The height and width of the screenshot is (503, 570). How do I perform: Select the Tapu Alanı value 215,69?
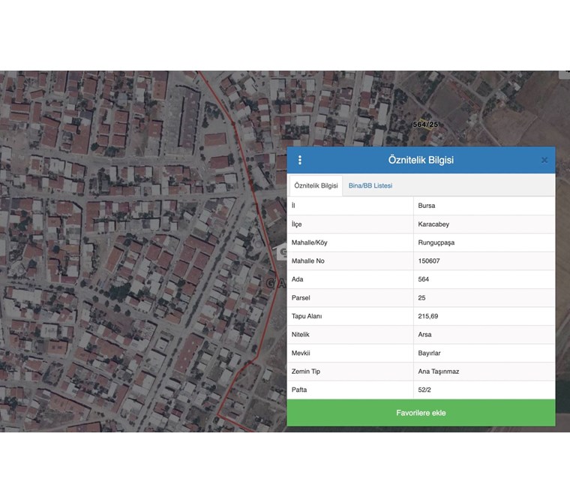pos(428,316)
